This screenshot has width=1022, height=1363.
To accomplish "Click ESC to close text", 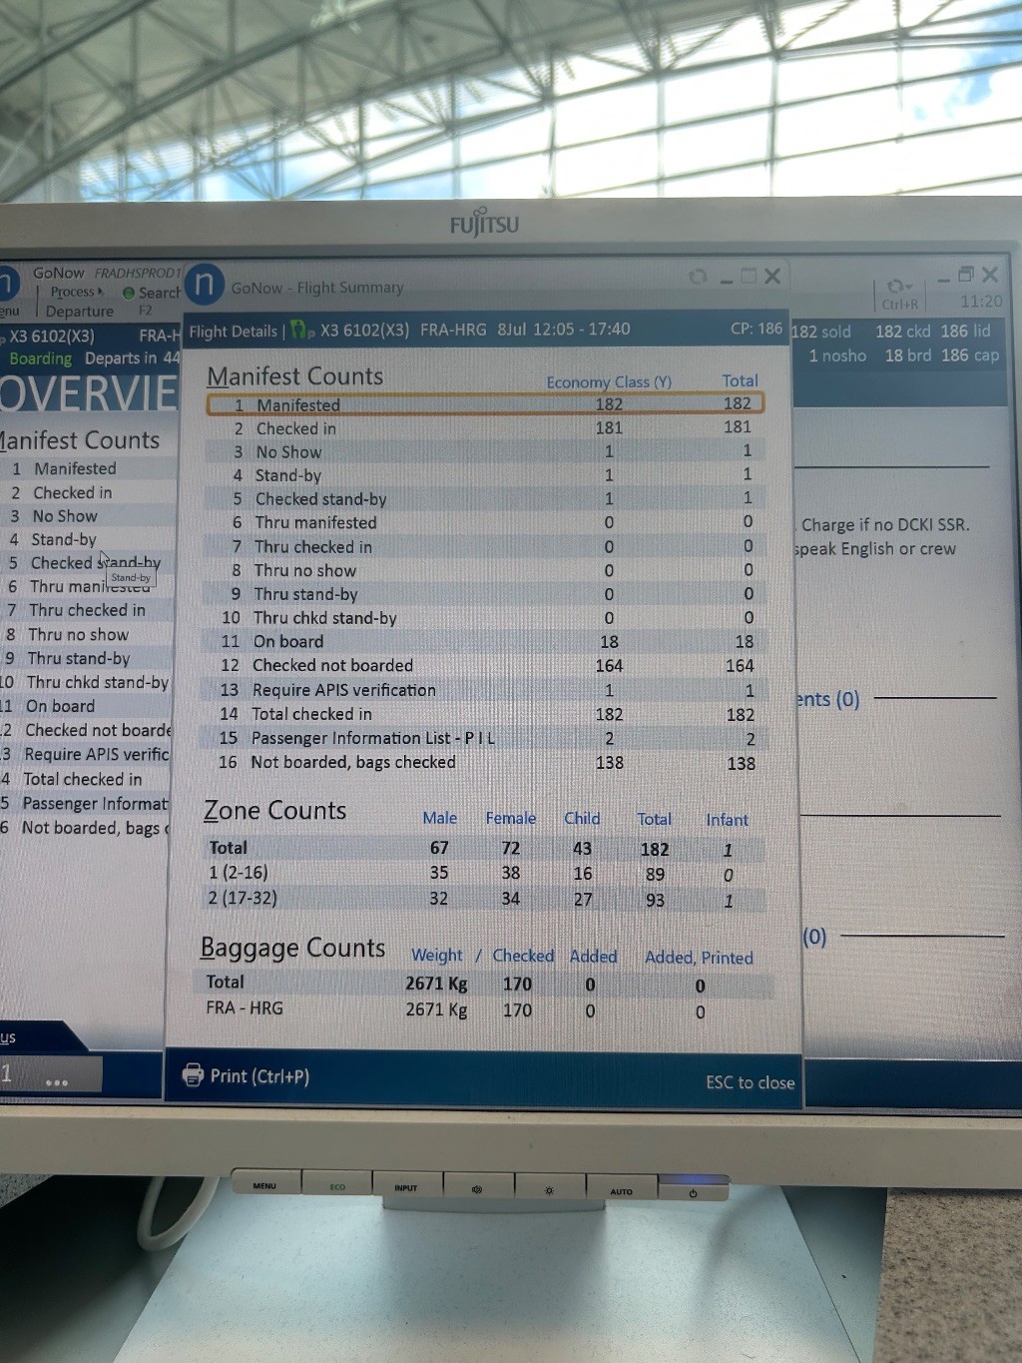I will 750,1082.
